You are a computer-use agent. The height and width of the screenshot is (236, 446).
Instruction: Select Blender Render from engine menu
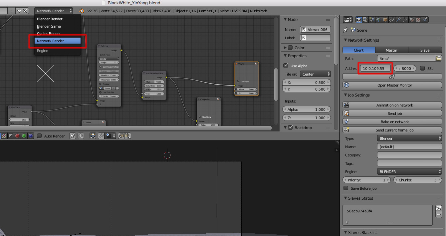tap(58, 19)
